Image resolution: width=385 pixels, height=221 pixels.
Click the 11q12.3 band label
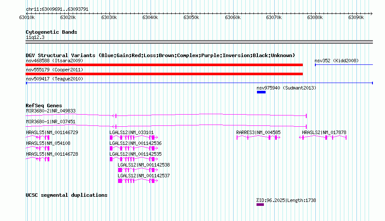(x=35, y=37)
